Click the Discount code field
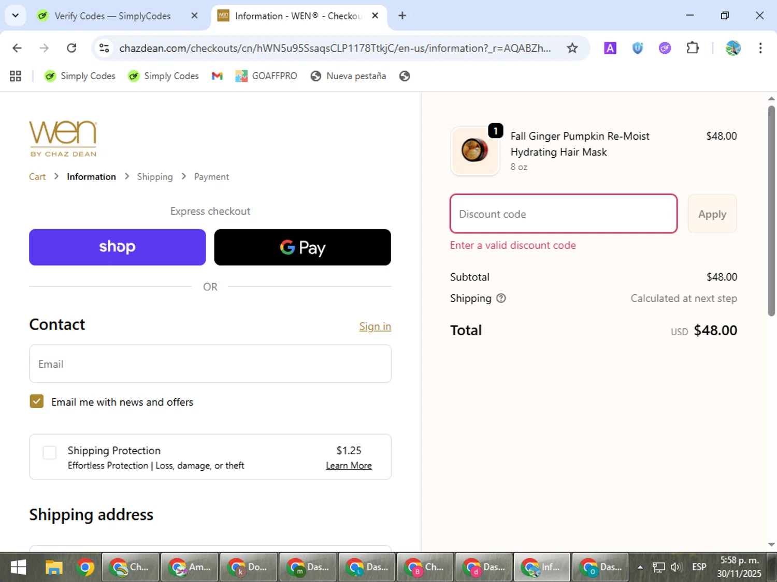 (564, 214)
